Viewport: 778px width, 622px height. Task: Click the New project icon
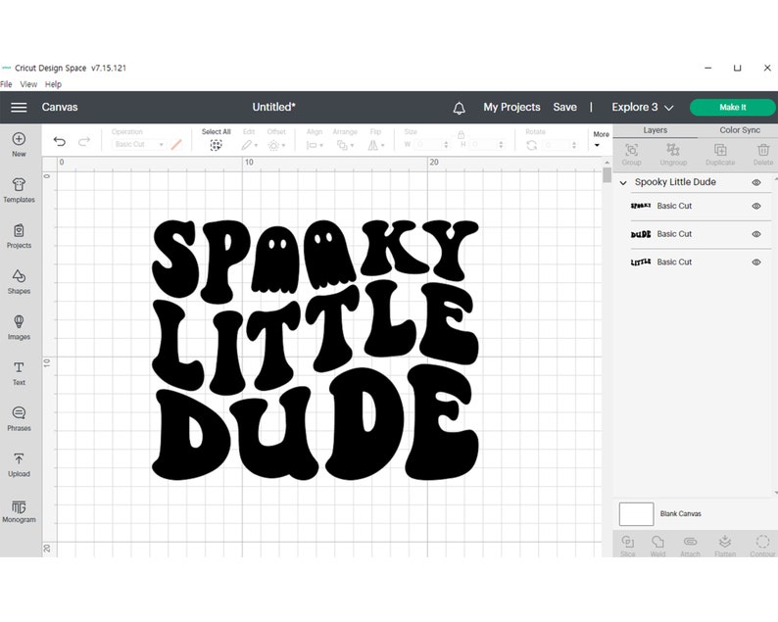19,139
